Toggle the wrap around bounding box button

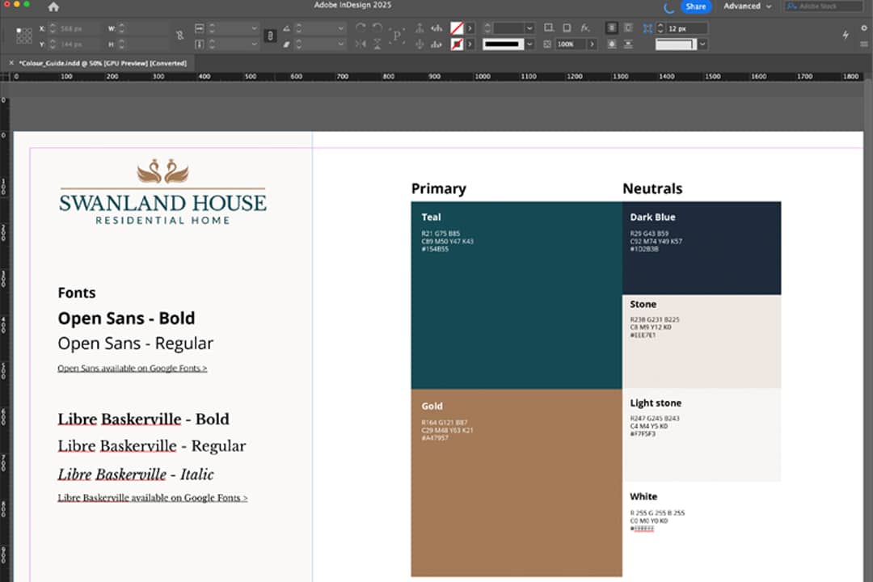630,27
